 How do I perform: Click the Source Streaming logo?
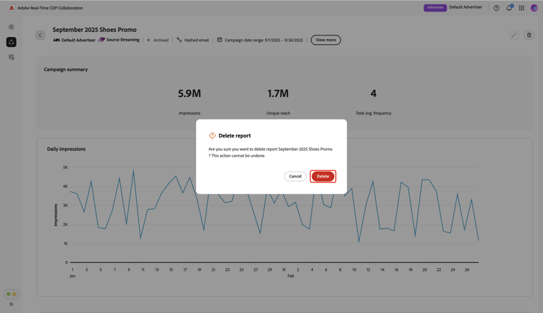pos(101,40)
